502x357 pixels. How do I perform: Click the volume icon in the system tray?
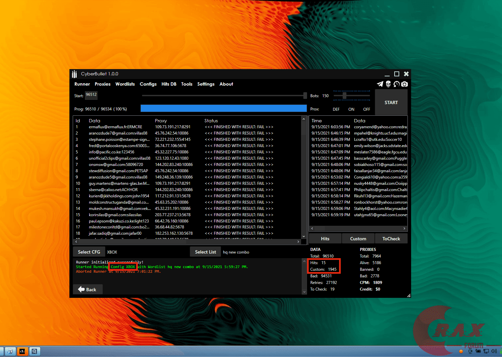coord(494,351)
